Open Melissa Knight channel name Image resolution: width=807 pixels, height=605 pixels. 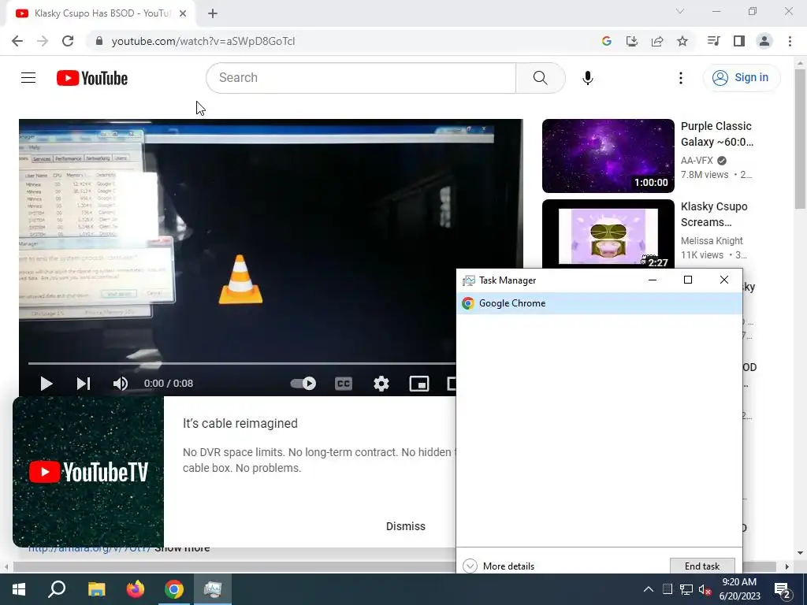(x=712, y=241)
